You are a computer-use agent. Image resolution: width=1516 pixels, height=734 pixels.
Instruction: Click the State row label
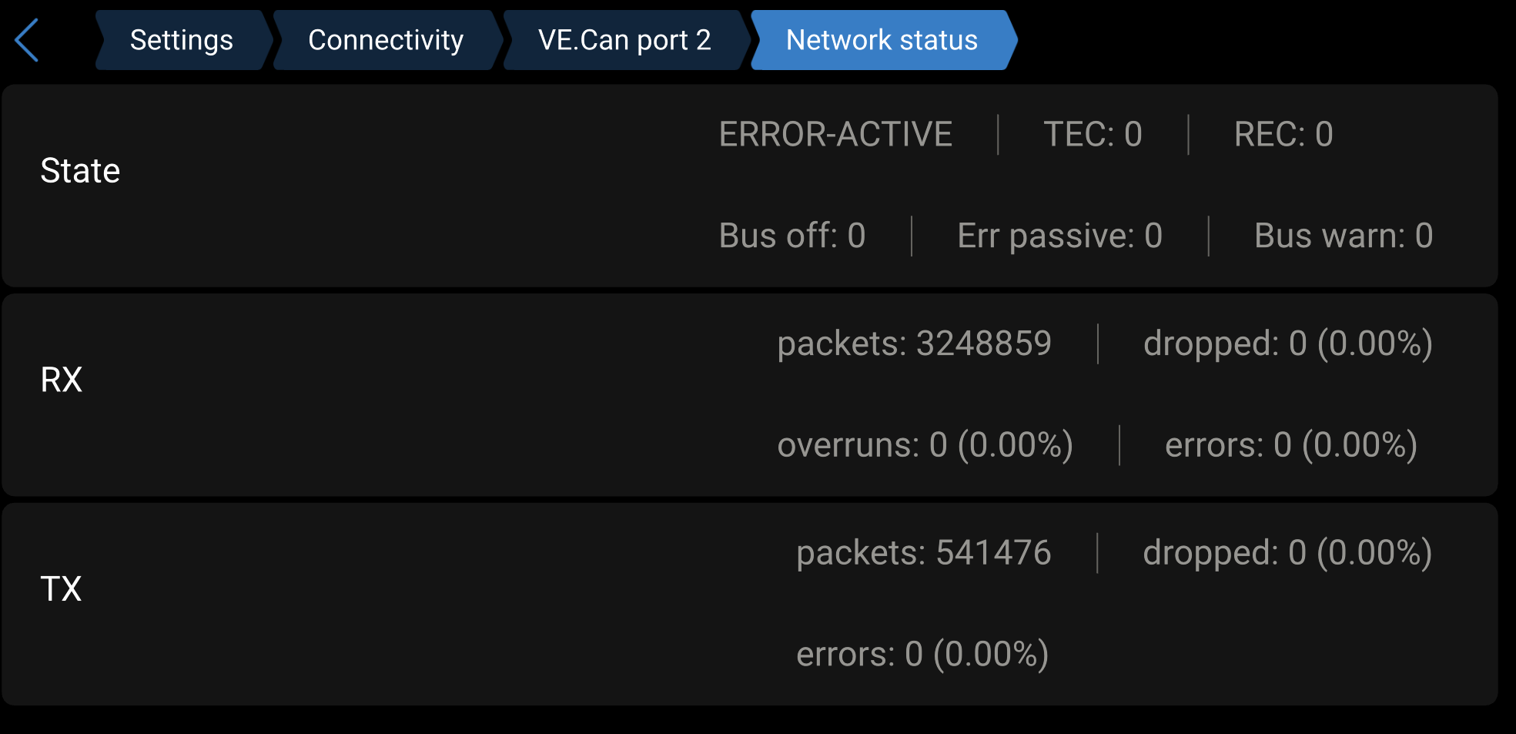[x=80, y=171]
